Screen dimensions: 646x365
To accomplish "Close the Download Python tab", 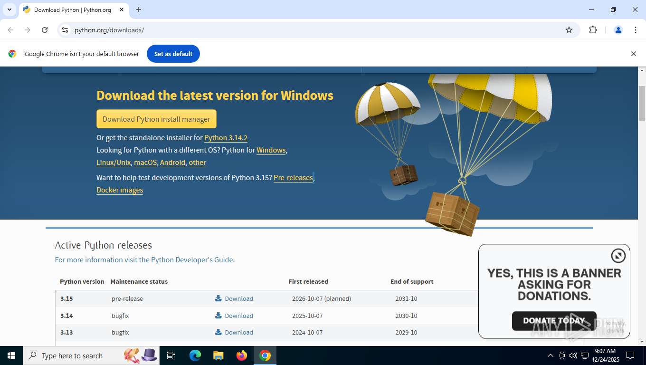I will click(122, 10).
